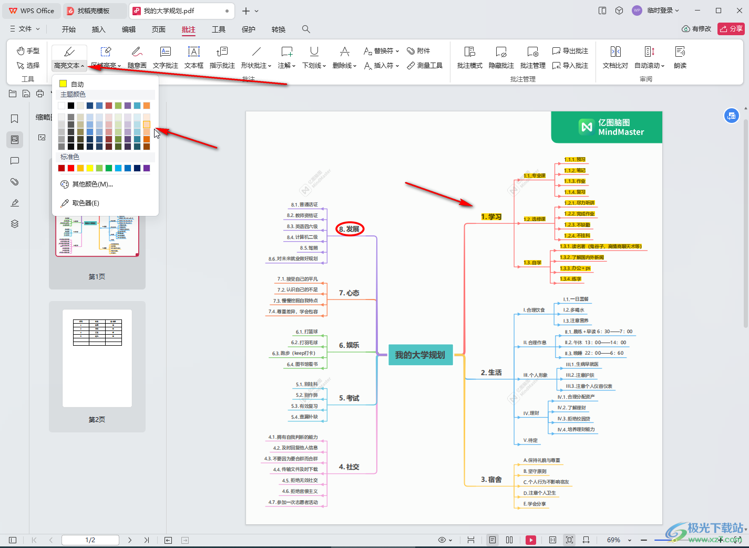The image size is (749, 548).
Task: Click the page number field 1/2
Action: pyautogui.click(x=90, y=540)
